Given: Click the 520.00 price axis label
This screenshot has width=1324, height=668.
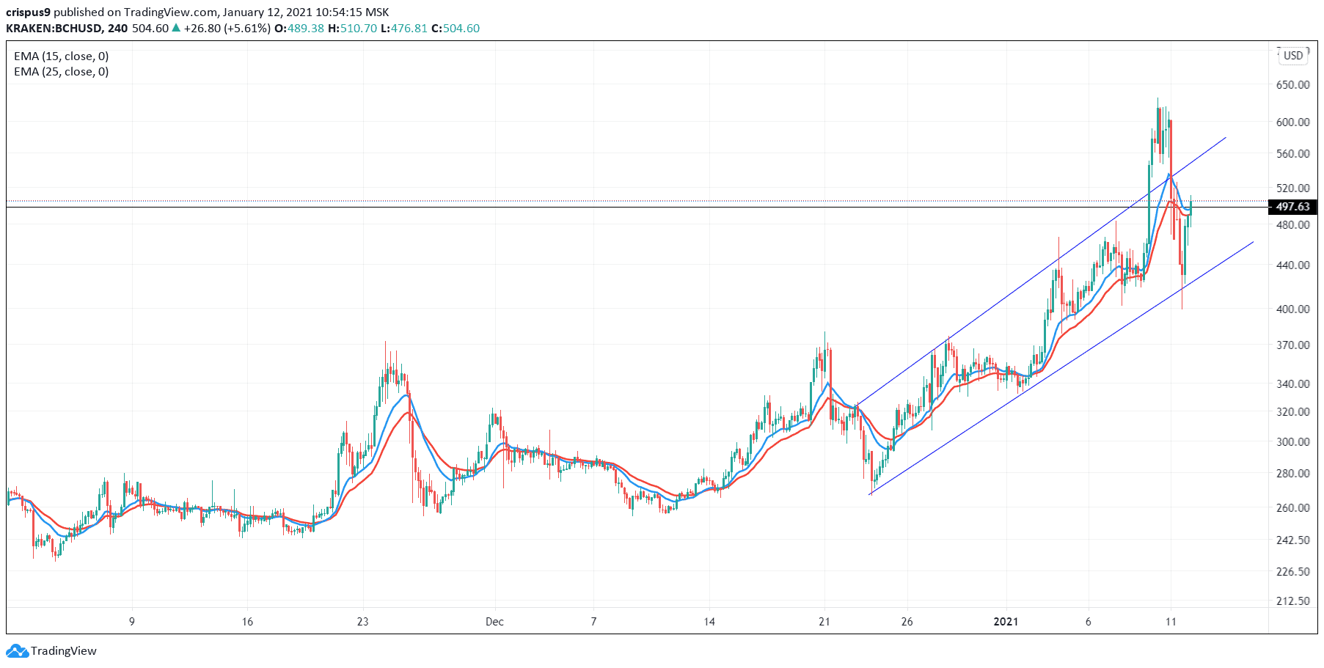Looking at the screenshot, I should (1292, 188).
